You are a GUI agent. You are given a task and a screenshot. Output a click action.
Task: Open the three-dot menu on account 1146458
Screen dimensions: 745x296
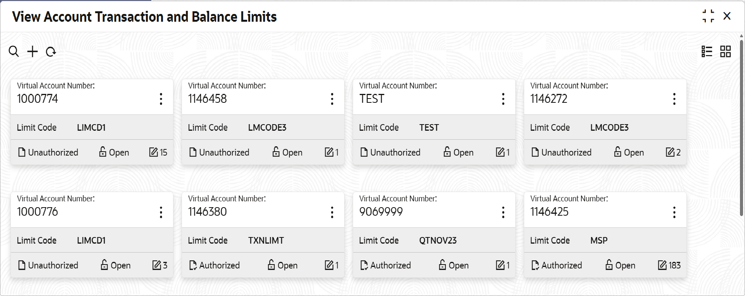[332, 99]
